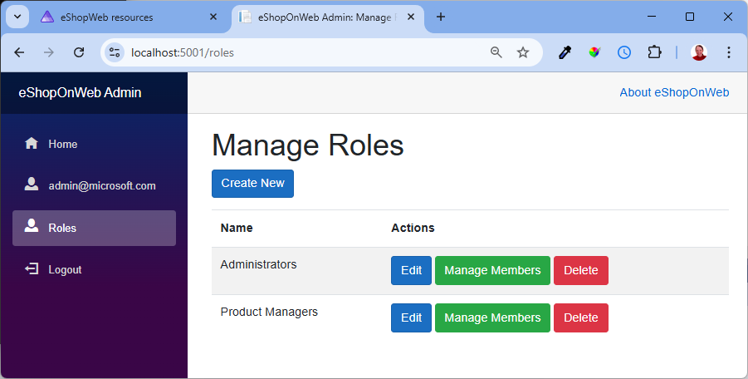This screenshot has height=379, width=748.
Task: Click the Actions column header
Action: pos(413,229)
